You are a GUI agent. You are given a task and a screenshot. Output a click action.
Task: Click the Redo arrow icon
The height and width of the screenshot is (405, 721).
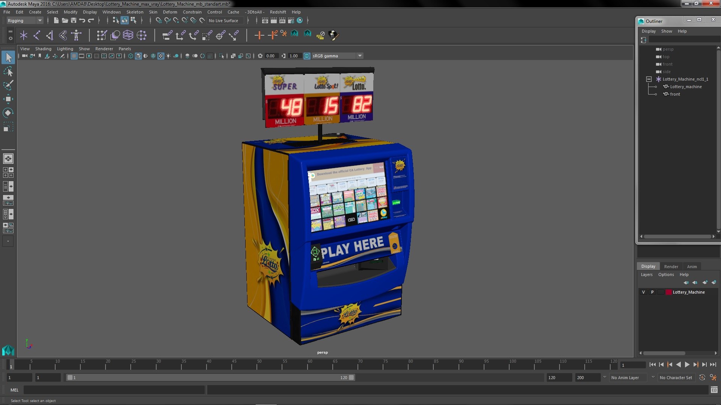click(x=91, y=21)
